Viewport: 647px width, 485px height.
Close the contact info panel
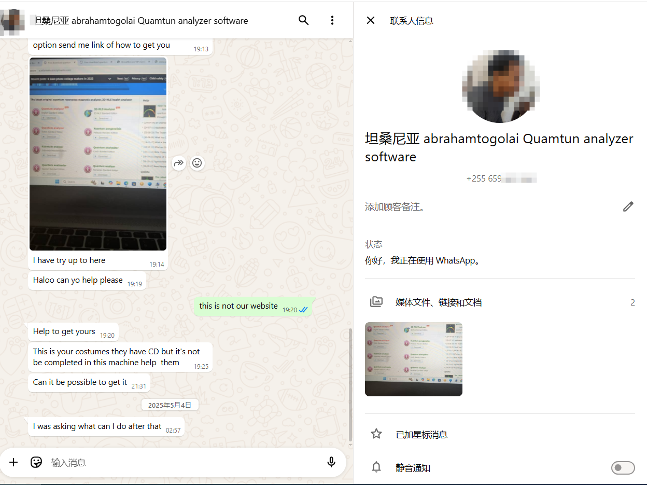pyautogui.click(x=371, y=20)
